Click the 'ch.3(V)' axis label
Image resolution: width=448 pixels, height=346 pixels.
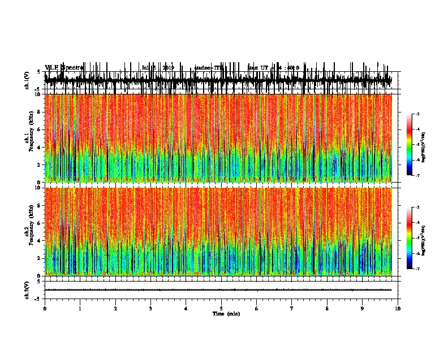click(x=27, y=290)
